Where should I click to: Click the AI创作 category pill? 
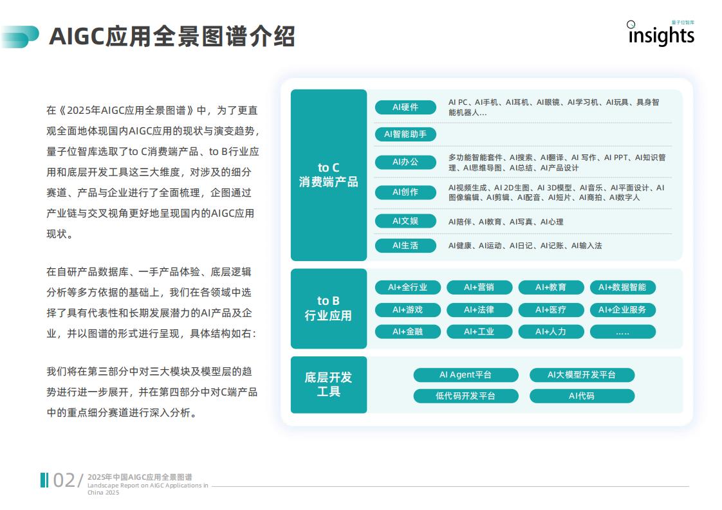click(405, 192)
